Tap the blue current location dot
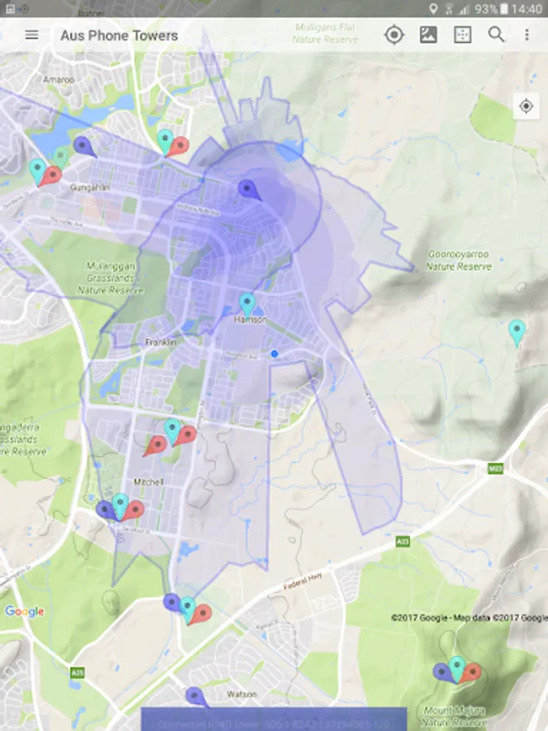The image size is (548, 731). [274, 354]
